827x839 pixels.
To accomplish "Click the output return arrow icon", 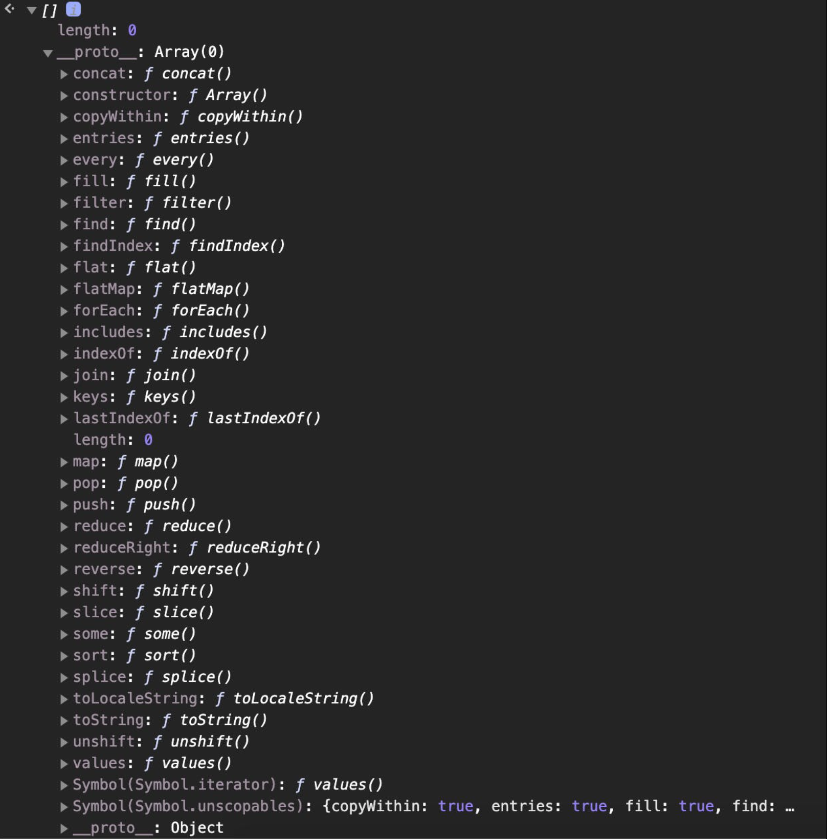I will click(9, 9).
